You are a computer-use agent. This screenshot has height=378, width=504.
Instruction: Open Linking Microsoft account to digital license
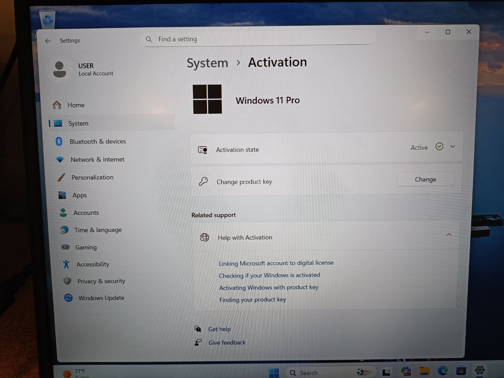click(x=276, y=263)
